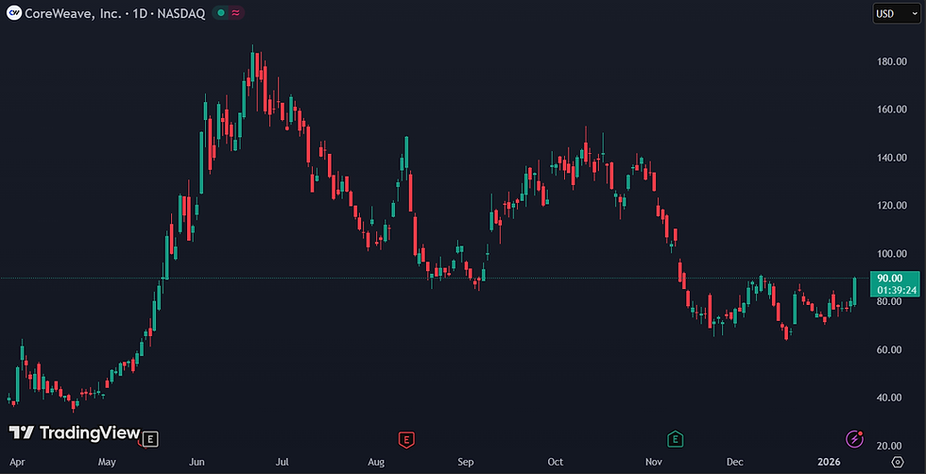
Task: Click the green market status dot
Action: click(221, 13)
